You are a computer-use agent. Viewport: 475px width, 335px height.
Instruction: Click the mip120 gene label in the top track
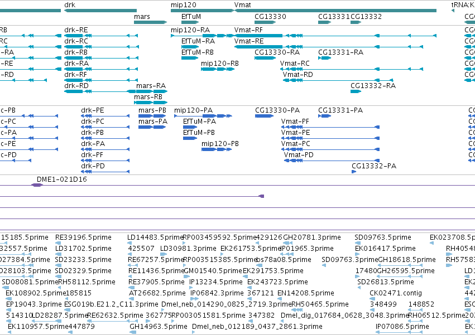point(183,5)
